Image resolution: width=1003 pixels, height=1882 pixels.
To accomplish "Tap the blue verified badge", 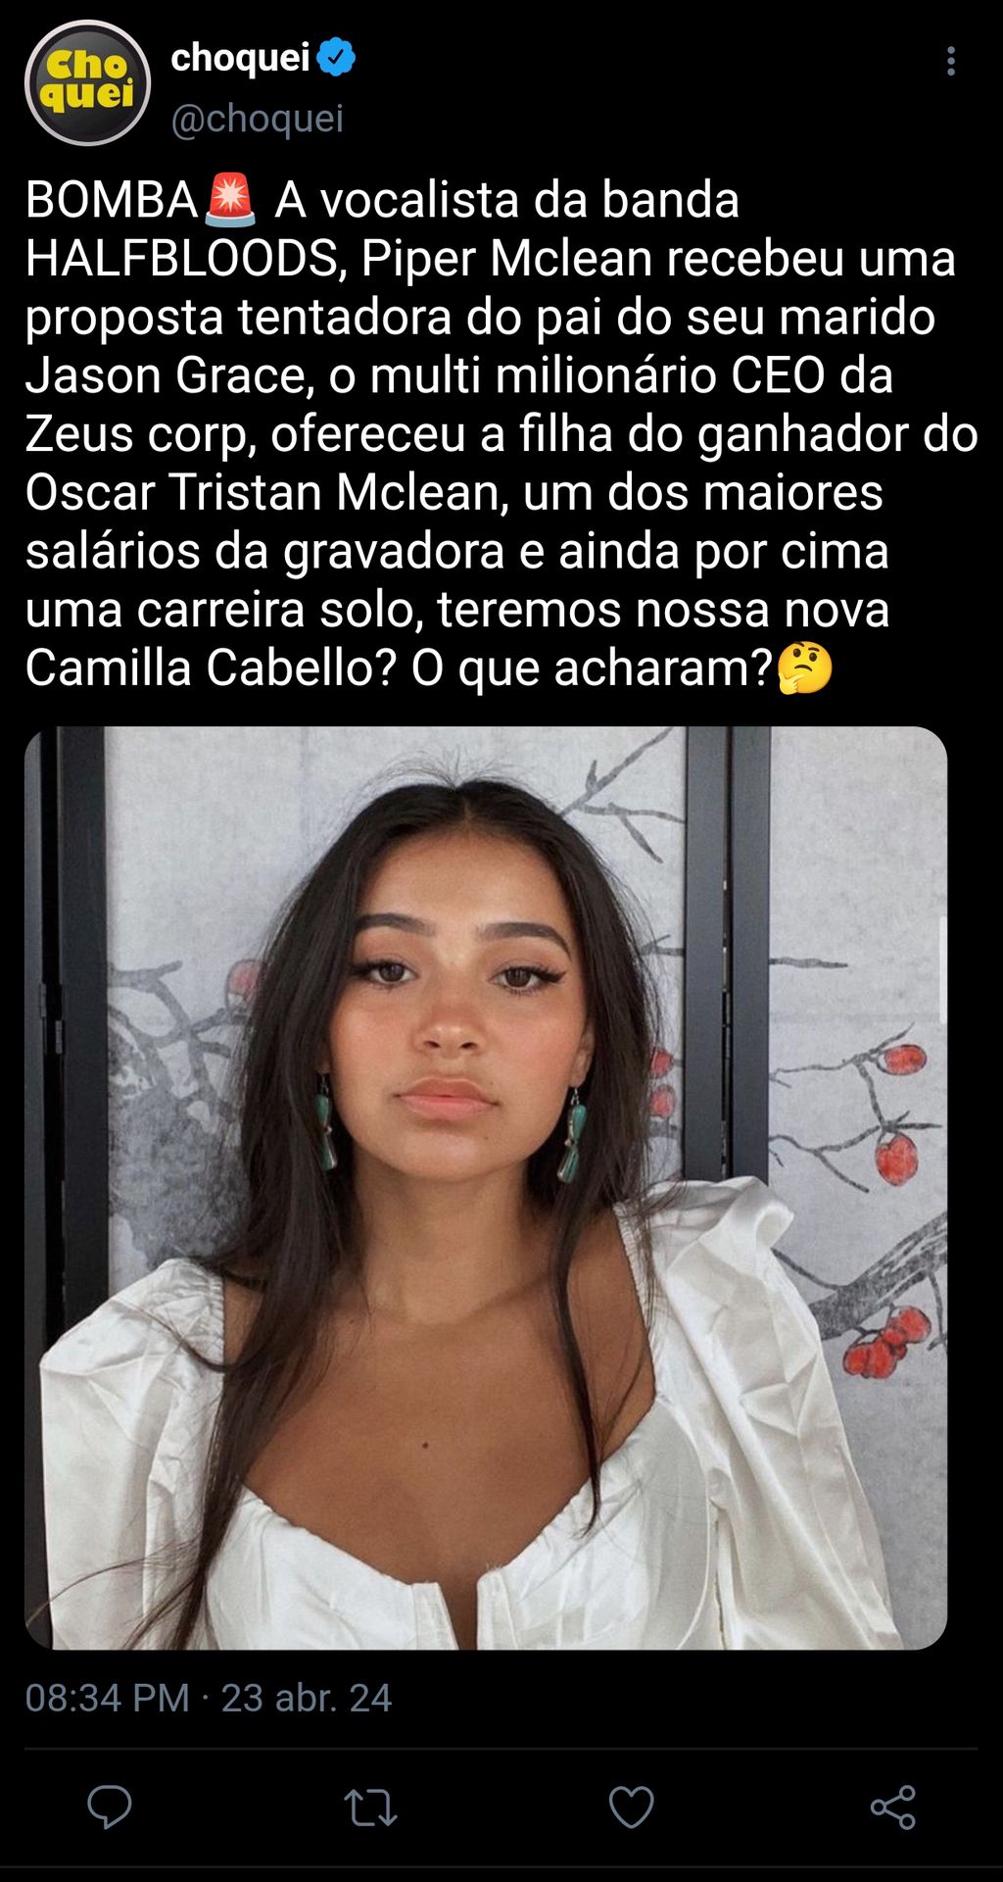I will tap(337, 58).
